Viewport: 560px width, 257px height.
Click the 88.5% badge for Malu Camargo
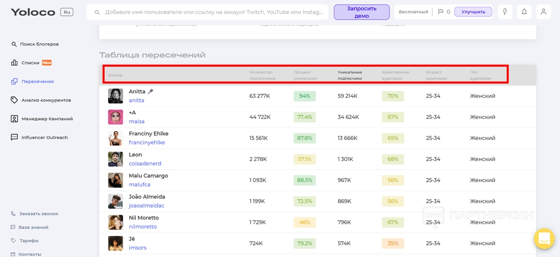(x=304, y=180)
